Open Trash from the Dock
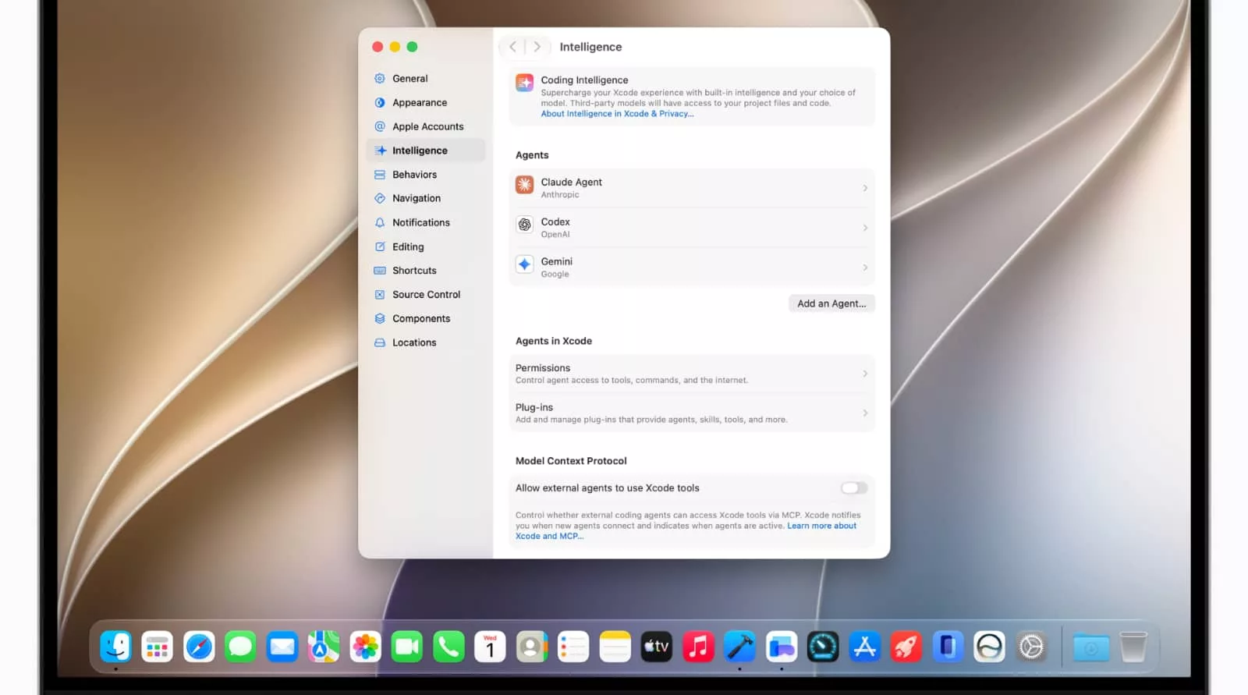Viewport: 1248px width, 695px height. click(1133, 647)
